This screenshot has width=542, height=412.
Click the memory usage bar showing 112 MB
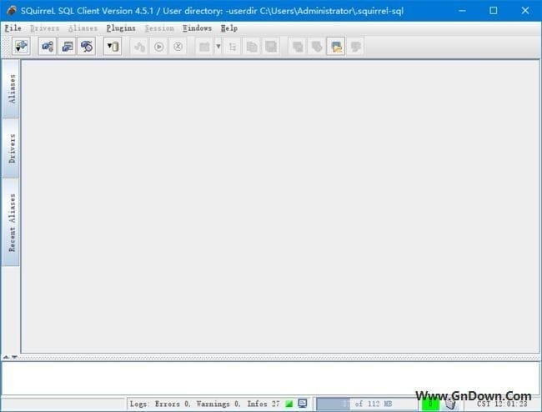[365, 404]
